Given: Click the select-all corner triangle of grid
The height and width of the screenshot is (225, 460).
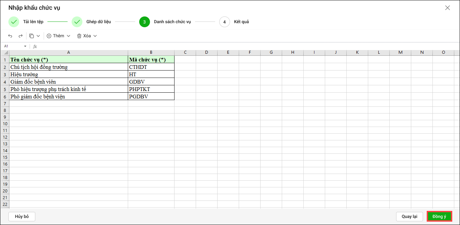Looking at the screenshot, I should 6,53.
